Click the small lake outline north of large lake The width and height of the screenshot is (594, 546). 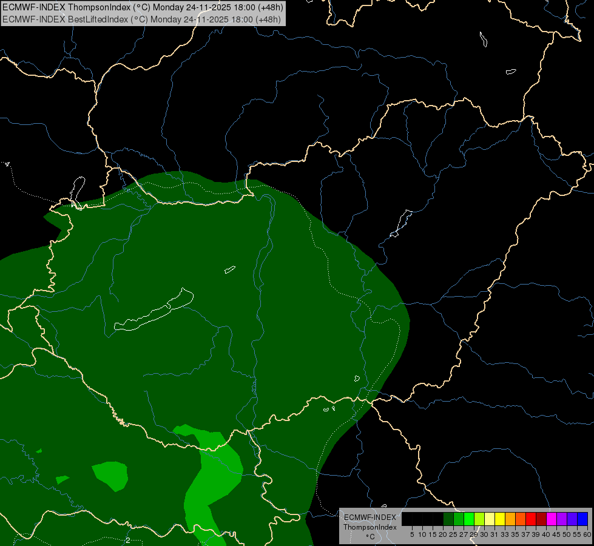coord(230,269)
